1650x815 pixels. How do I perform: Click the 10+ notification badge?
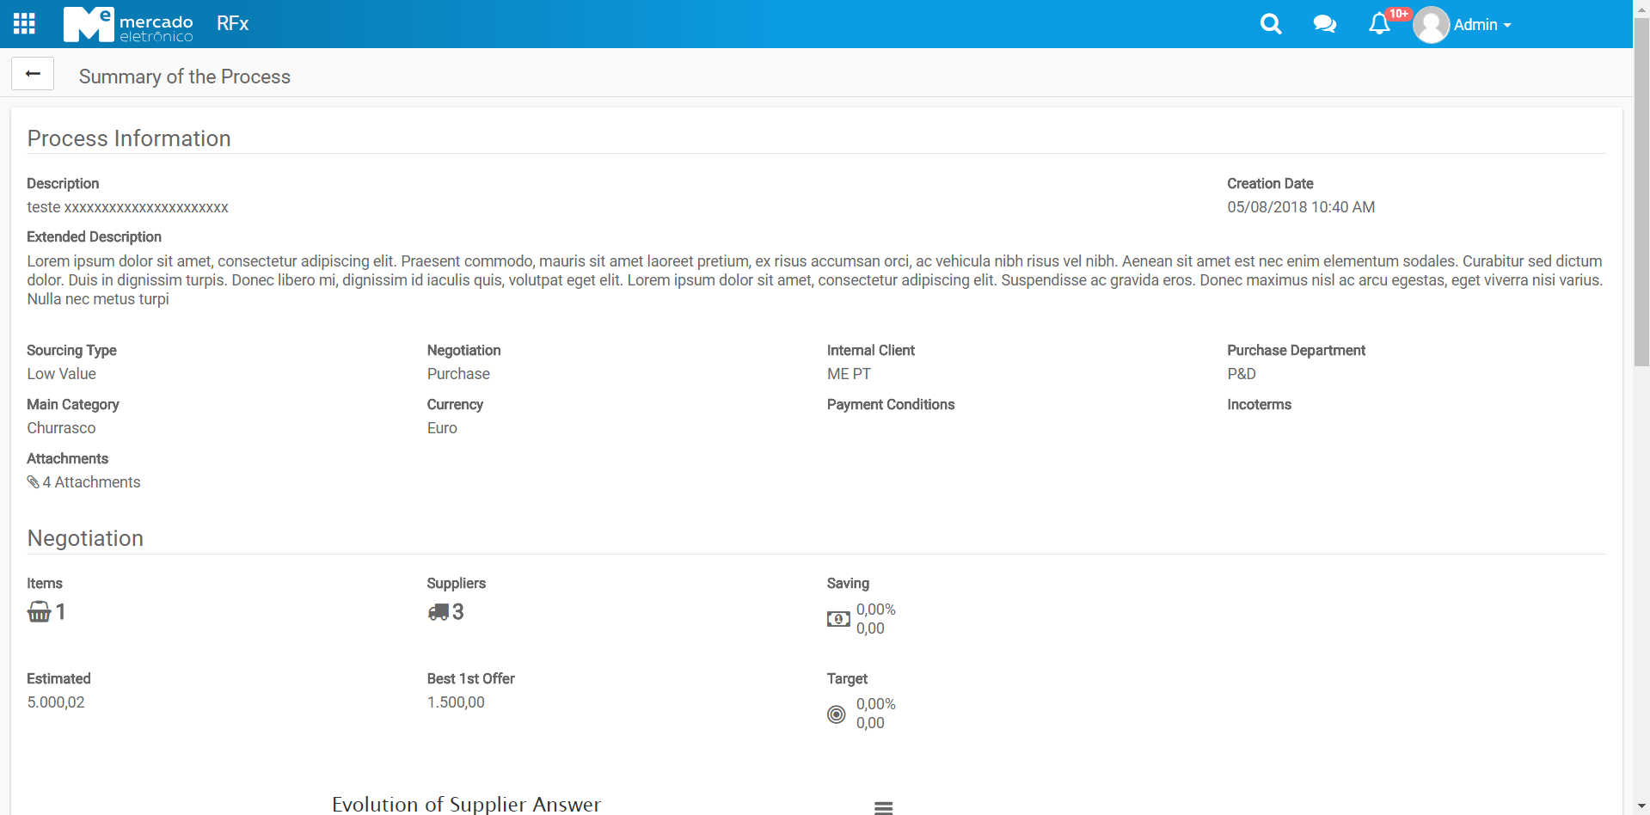tap(1399, 14)
